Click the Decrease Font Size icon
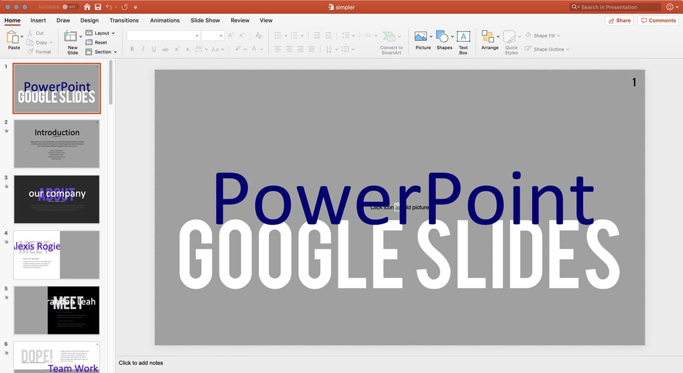 (242, 35)
